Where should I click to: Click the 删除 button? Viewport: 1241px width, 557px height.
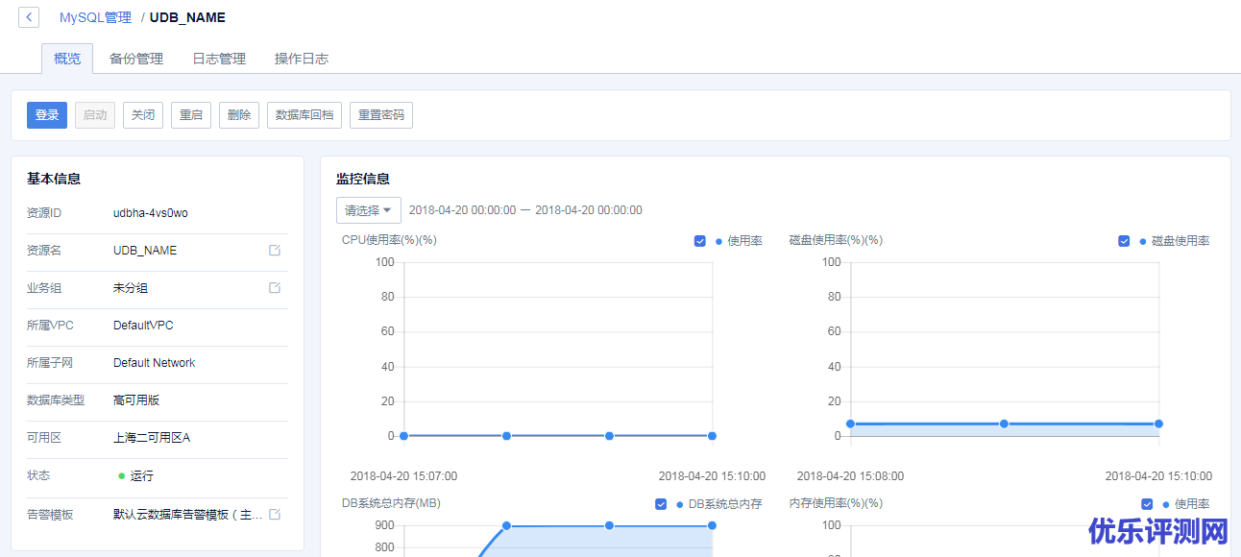point(239,115)
